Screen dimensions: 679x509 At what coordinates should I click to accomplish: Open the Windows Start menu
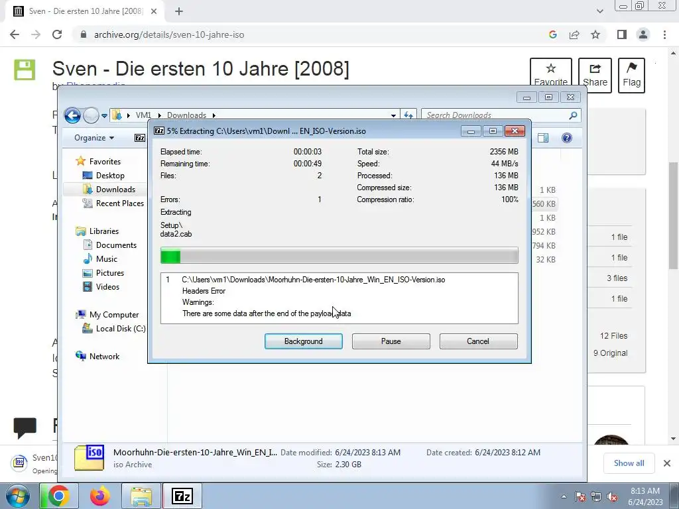(17, 496)
